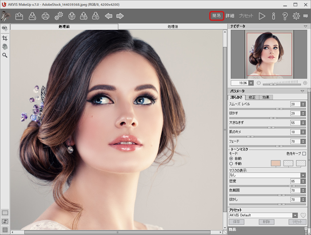The width and height of the screenshot is (311, 235).
Task: Select the crop tool
Action: [5, 38]
